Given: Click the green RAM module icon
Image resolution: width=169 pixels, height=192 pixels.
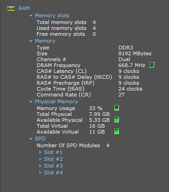Looking at the screenshot, I should [11, 9].
